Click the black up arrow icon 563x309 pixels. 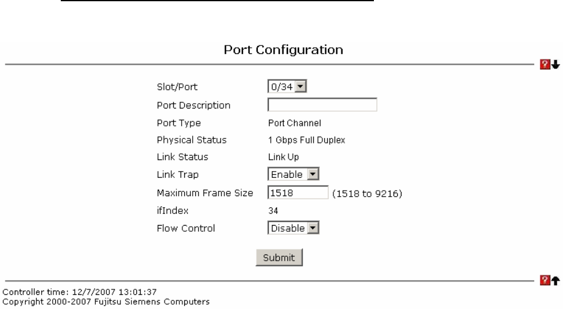coord(556,281)
